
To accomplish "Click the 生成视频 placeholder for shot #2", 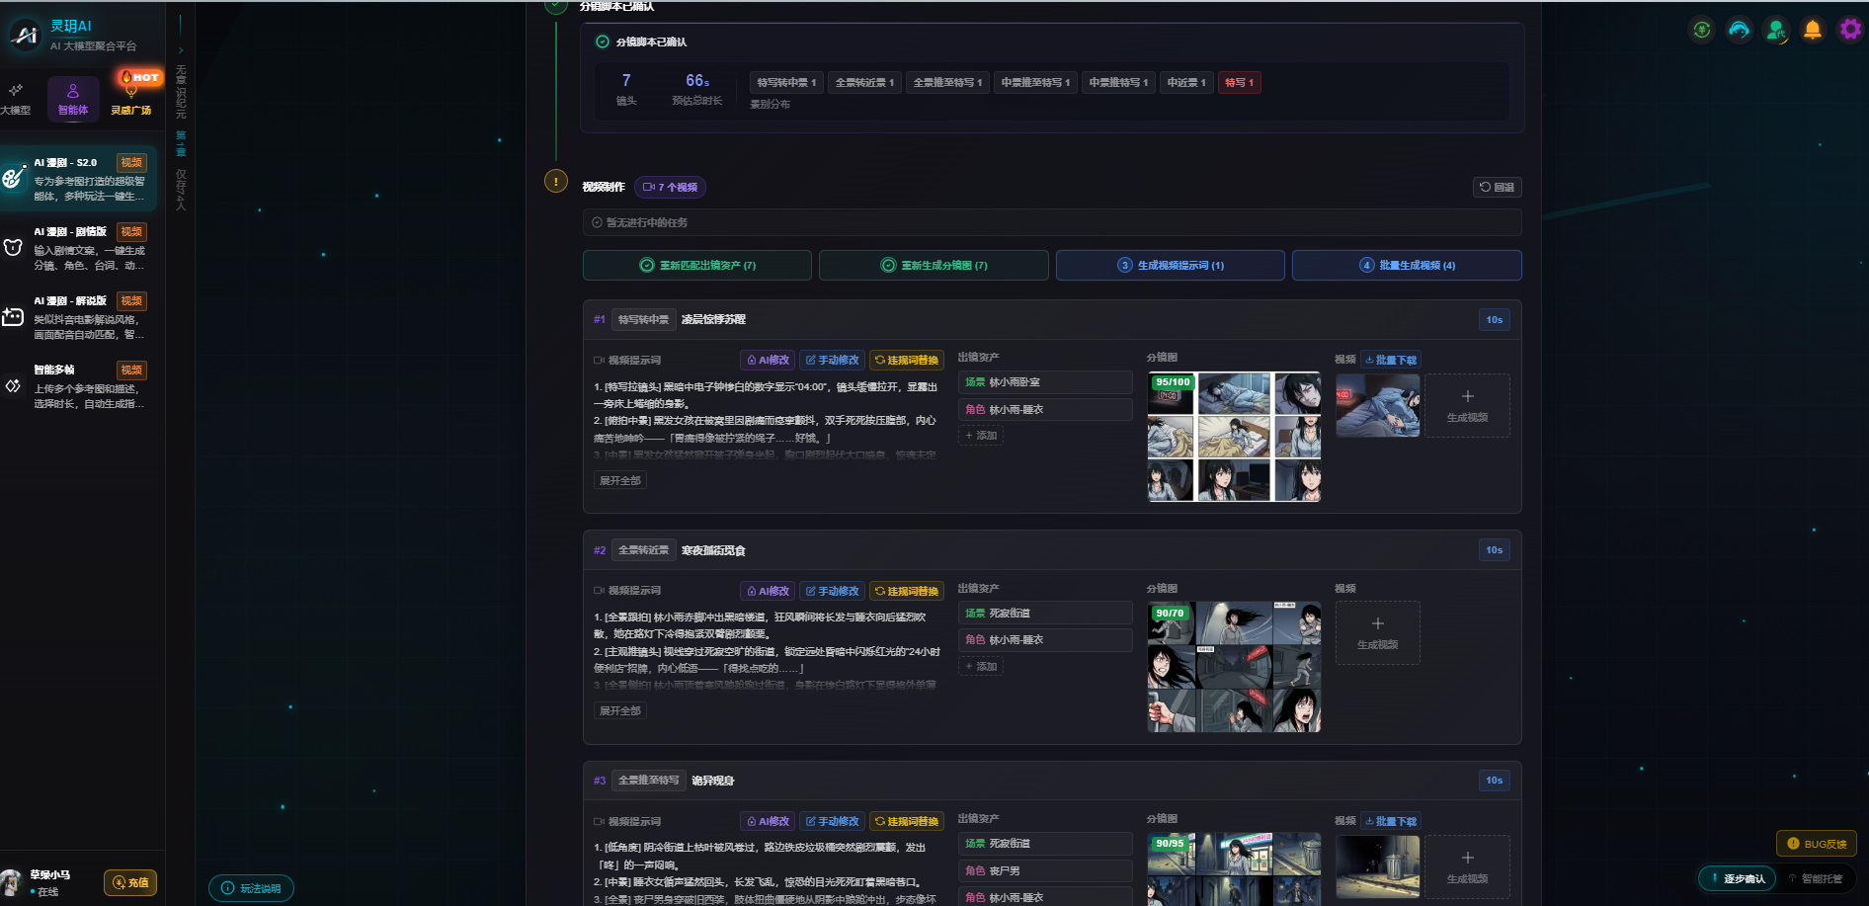I will [x=1377, y=632].
